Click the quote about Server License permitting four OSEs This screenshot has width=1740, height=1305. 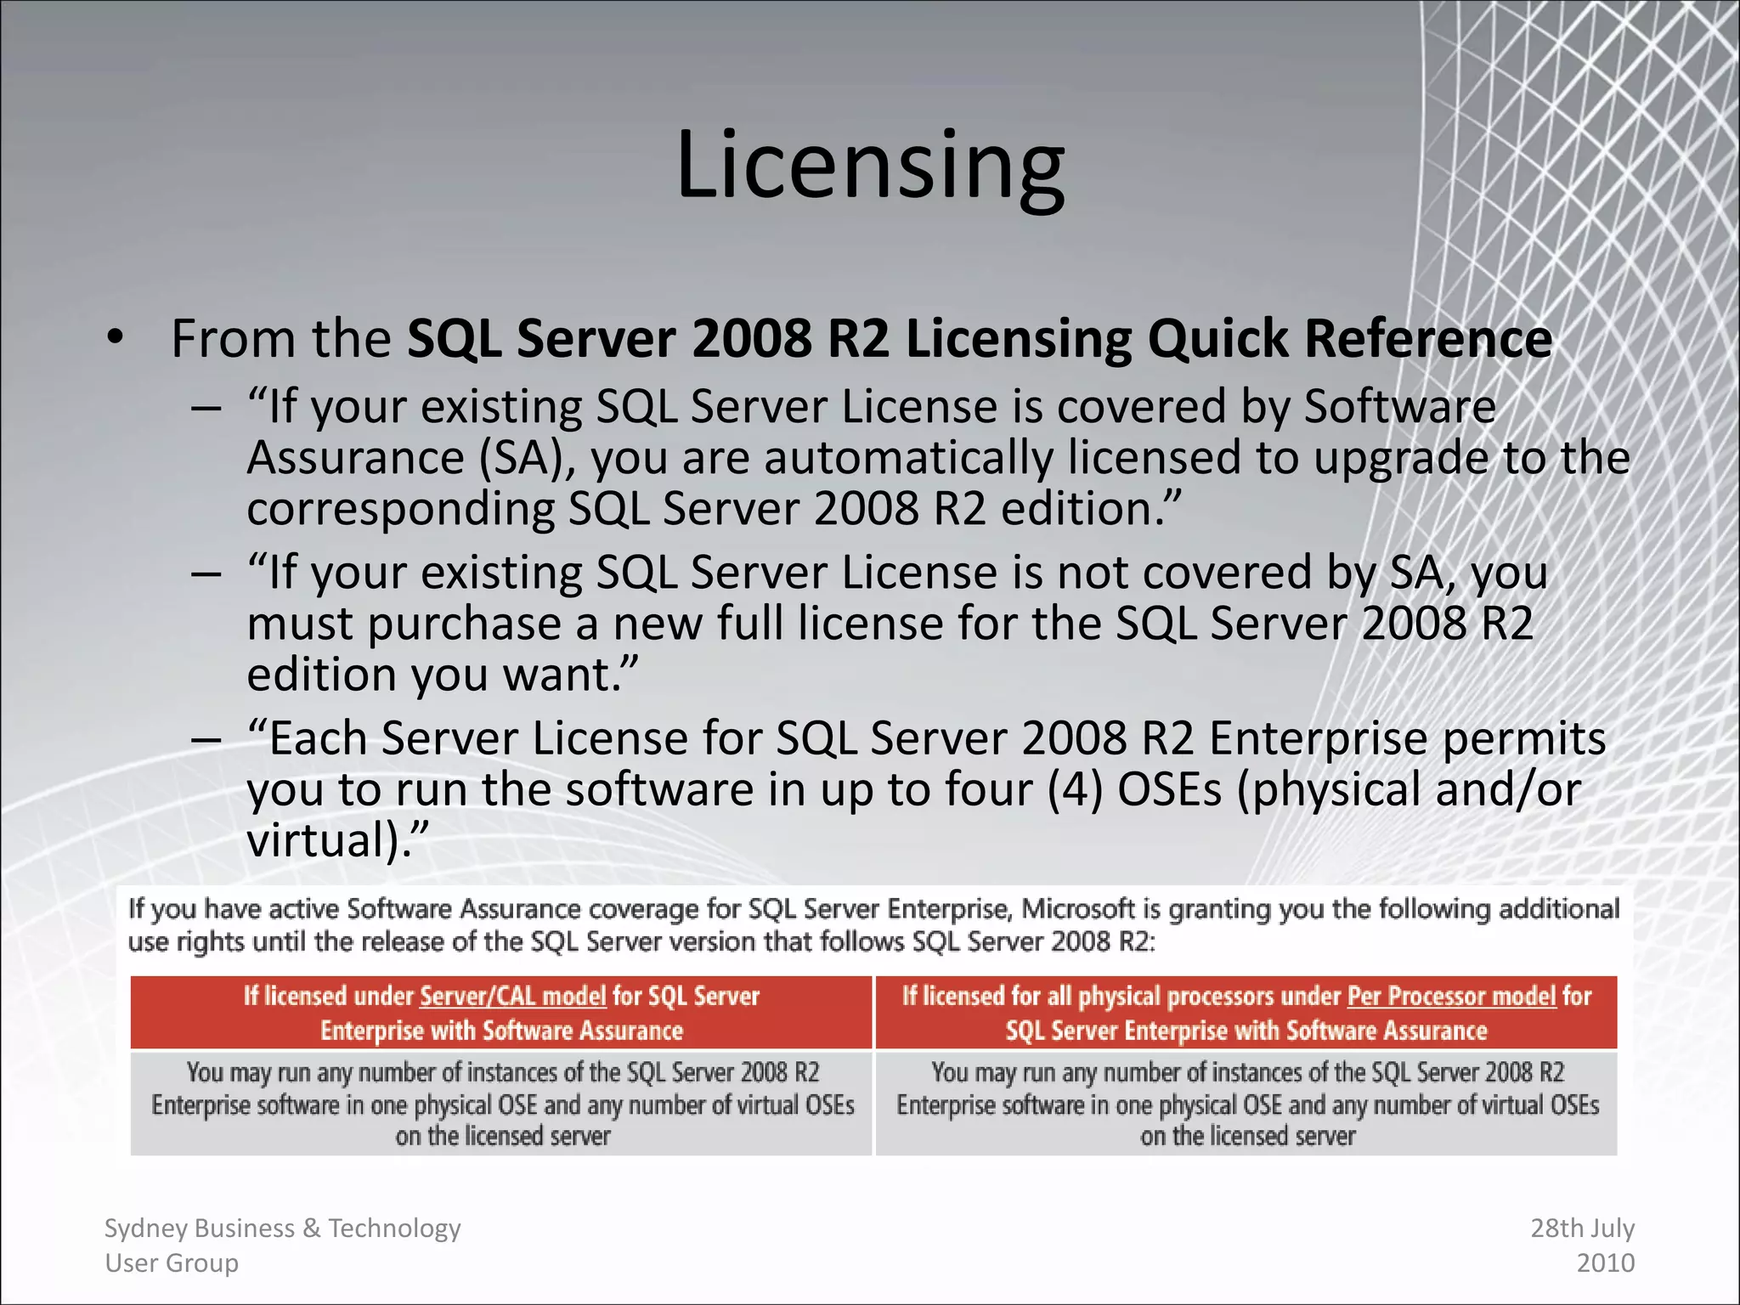[x=926, y=788]
